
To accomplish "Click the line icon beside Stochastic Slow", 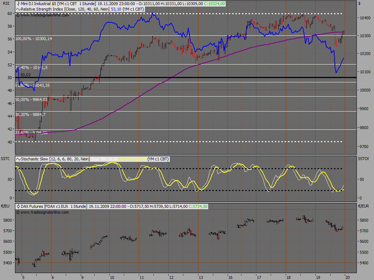I will coord(18,159).
